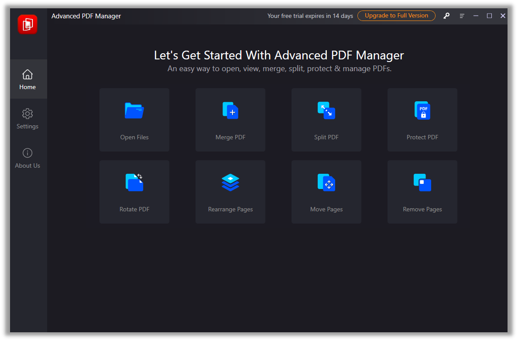Close the Advanced PDF Manager window
Screen dimensions: 518x341
pos(503,16)
